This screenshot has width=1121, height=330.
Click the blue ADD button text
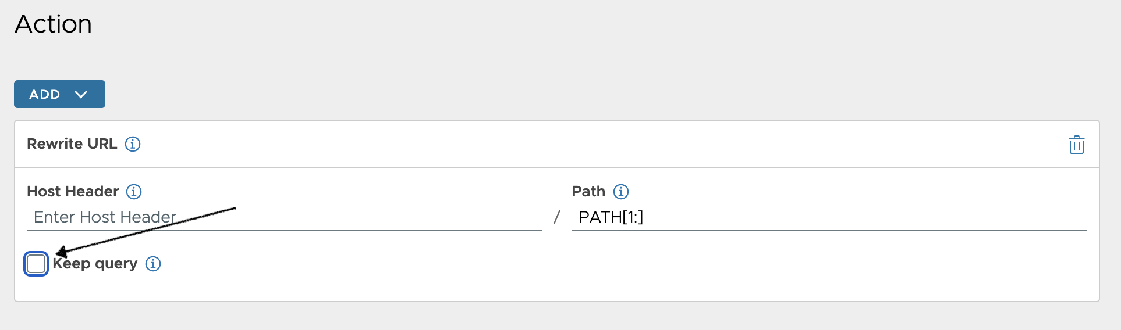click(45, 94)
